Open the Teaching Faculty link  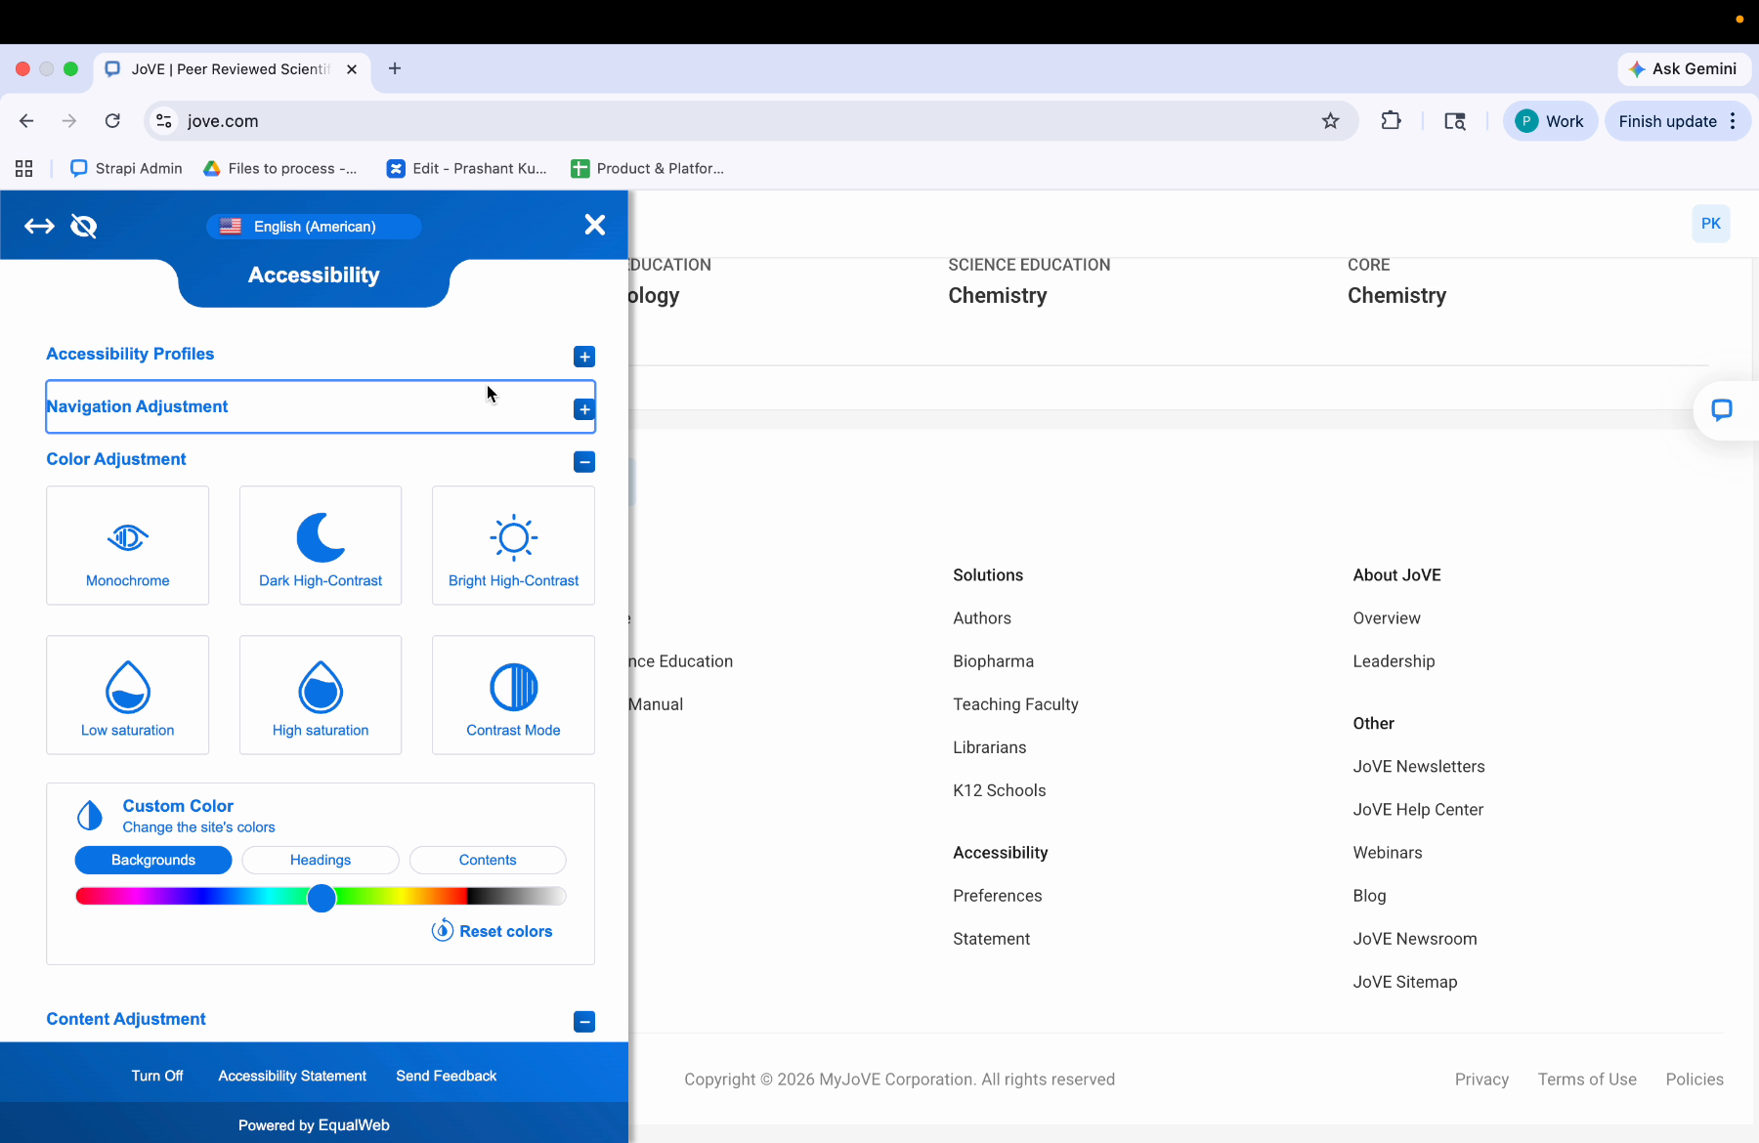coord(1015,704)
